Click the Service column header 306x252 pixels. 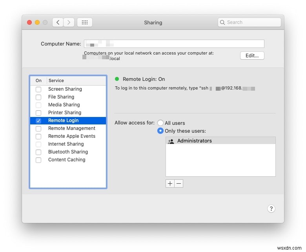76,80
